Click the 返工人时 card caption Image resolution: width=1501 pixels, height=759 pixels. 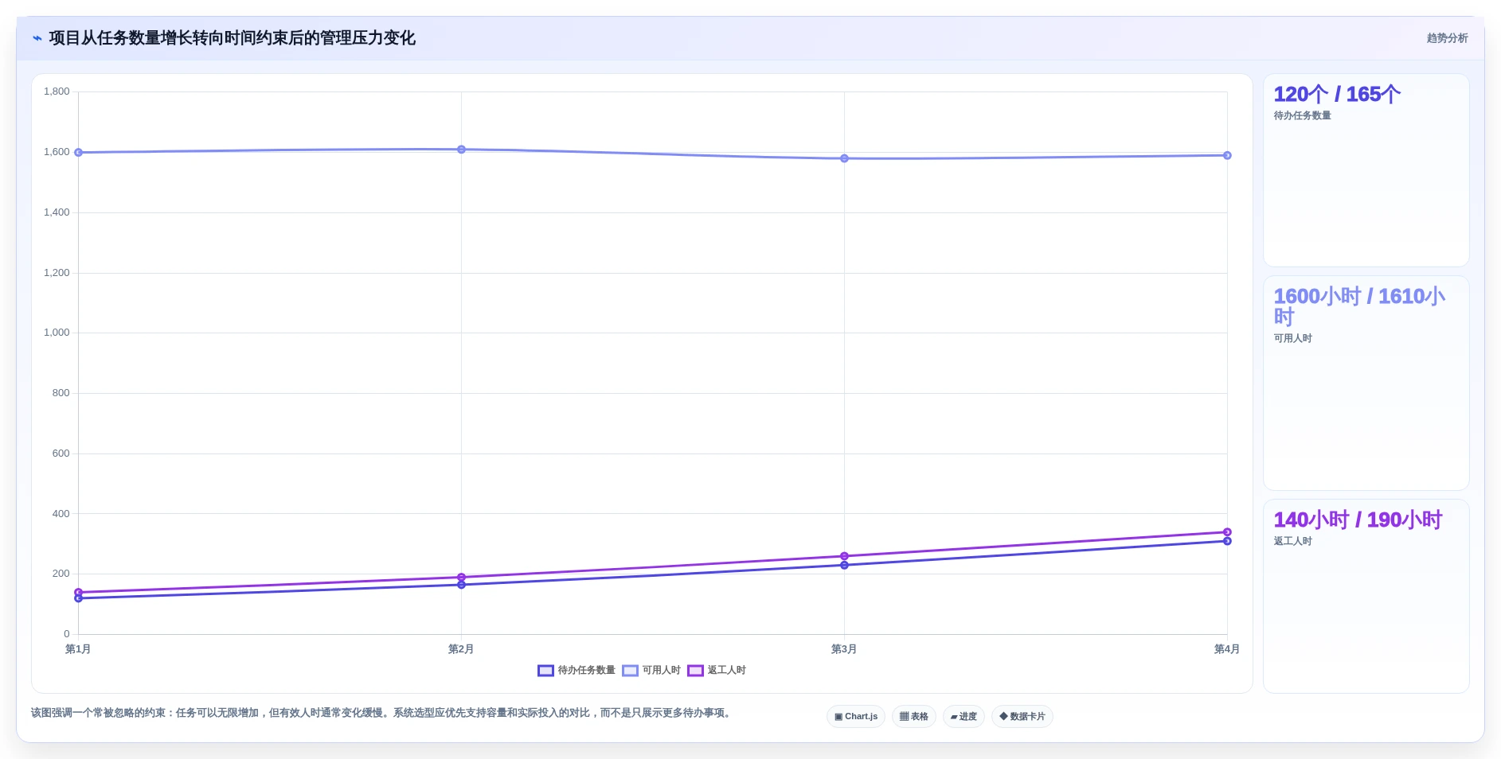[x=1292, y=541]
